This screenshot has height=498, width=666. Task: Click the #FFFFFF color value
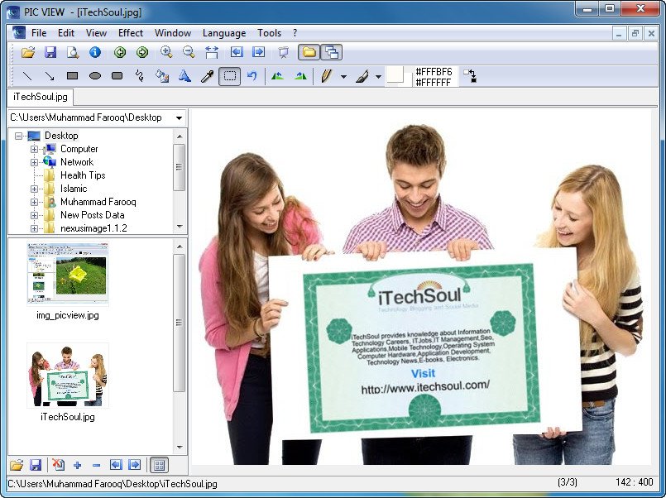point(434,82)
